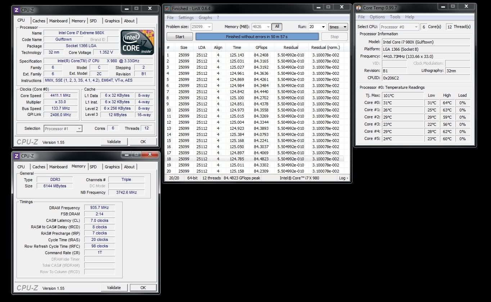Screen dimensions: 491x302
Task: Click the Code Name field Gulftown
Action: click(64, 40)
